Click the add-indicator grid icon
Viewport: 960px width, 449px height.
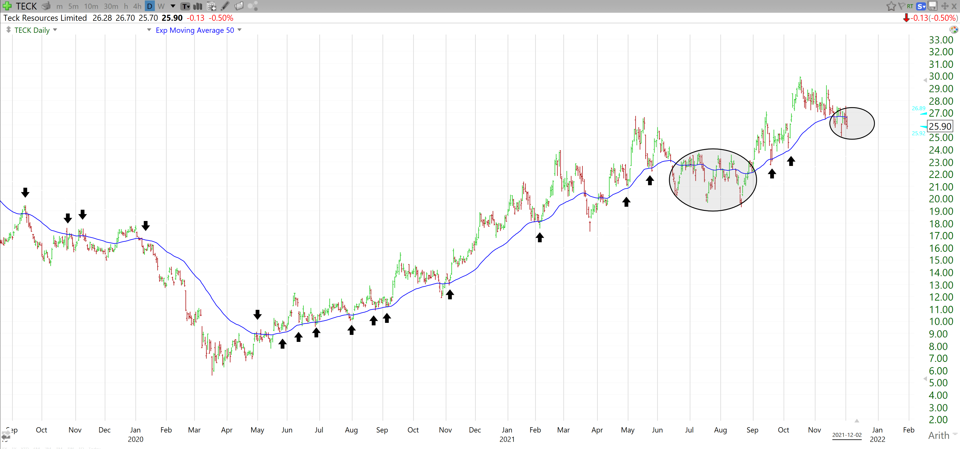[x=211, y=6]
